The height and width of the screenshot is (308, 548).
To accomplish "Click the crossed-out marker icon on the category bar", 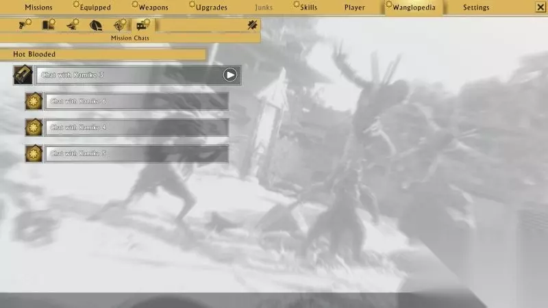I will pyautogui.click(x=252, y=25).
